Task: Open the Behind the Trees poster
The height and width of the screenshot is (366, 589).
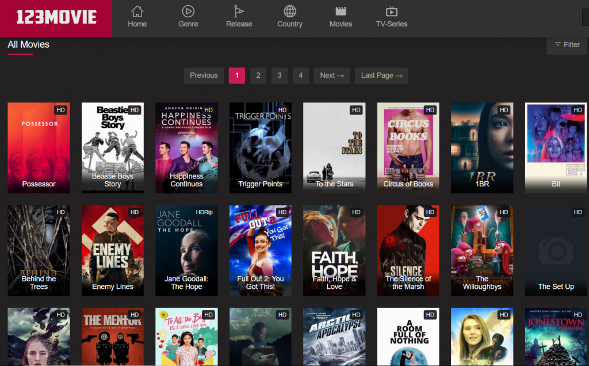Action: coord(39,250)
